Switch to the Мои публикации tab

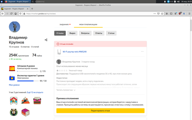click(x=88, y=24)
